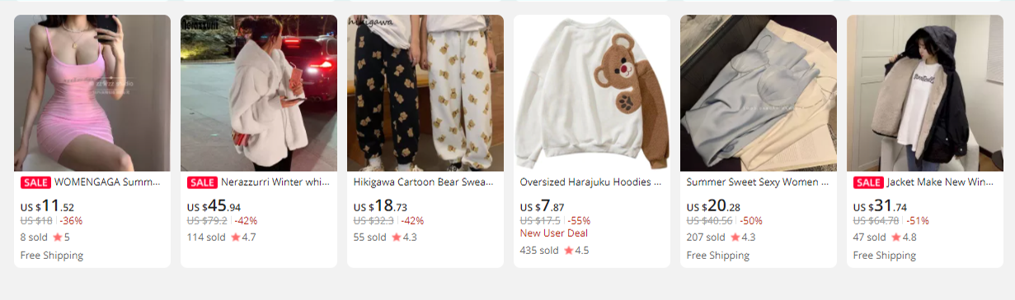Open Summer Sweet Sexy Women title link
The image size is (1015, 300).
pyautogui.click(x=758, y=182)
